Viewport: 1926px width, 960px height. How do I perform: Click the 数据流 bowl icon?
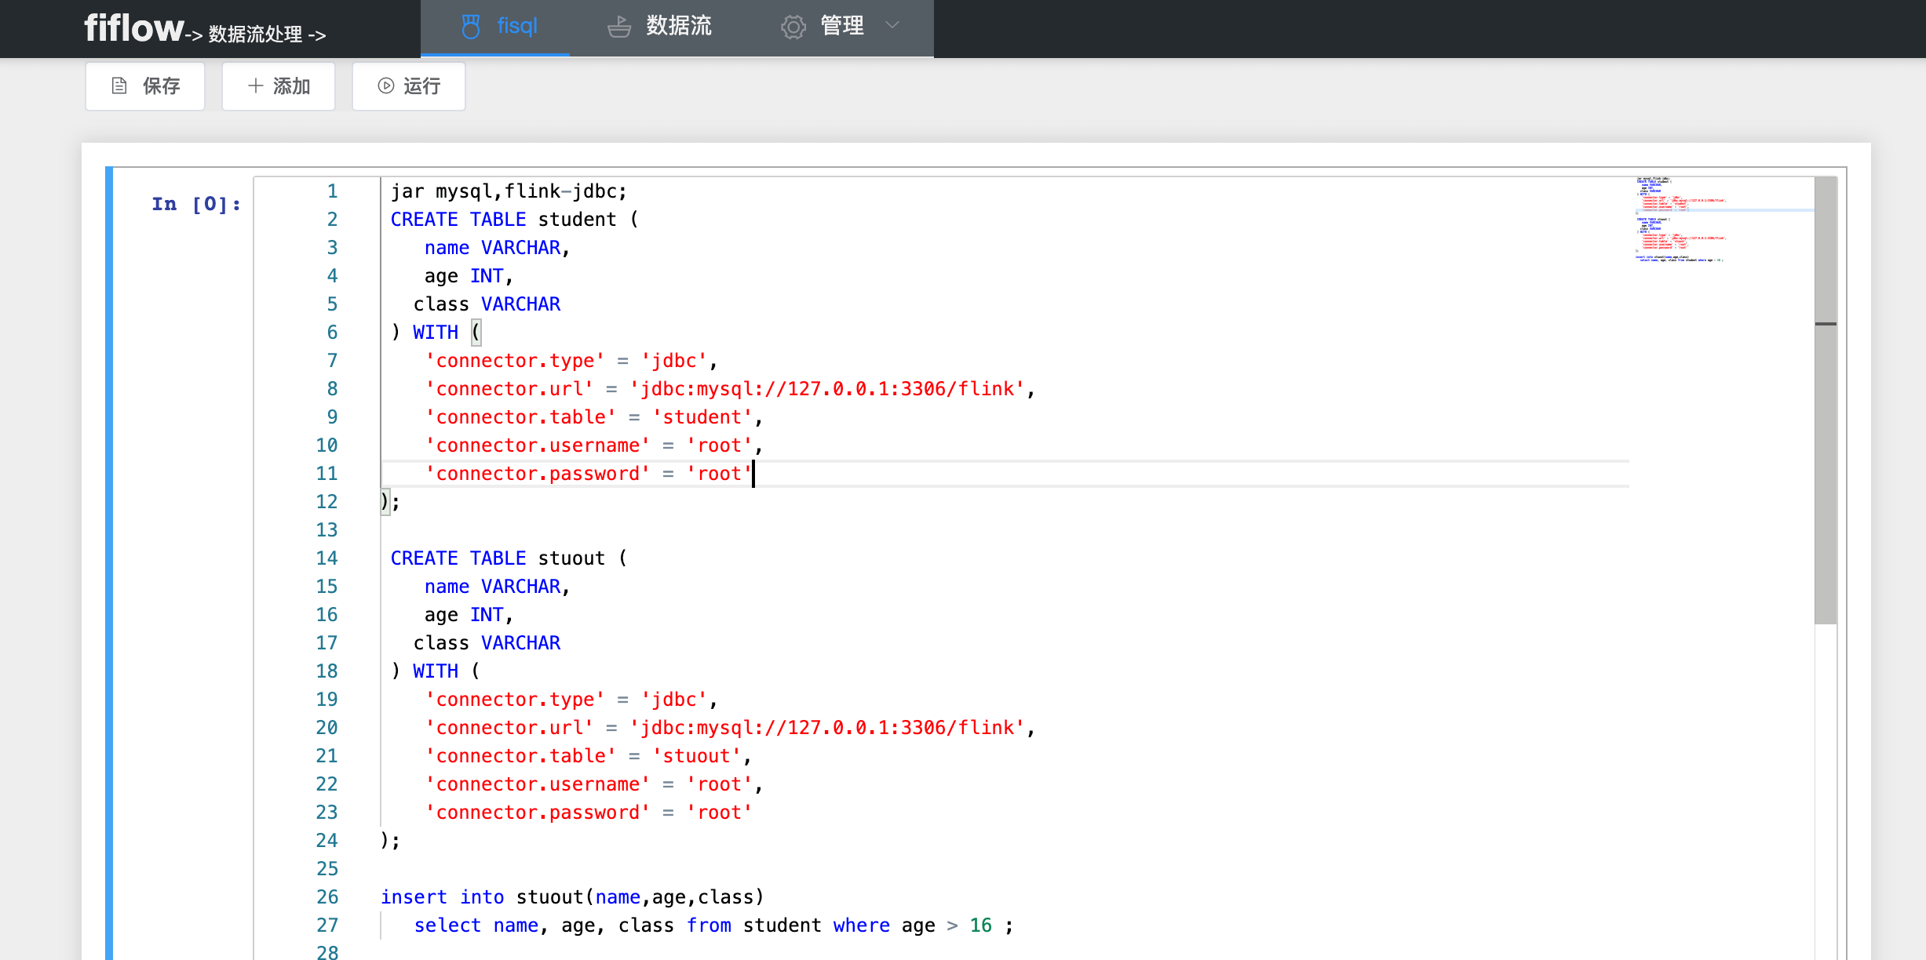tap(618, 27)
